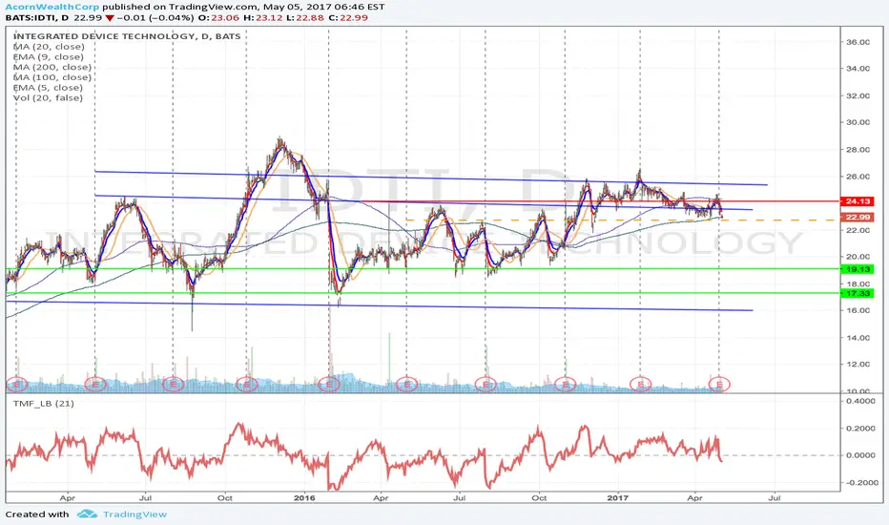Click the earnings E marker between Apr and Jul 2016
The height and width of the screenshot is (525, 889).
[x=406, y=385]
